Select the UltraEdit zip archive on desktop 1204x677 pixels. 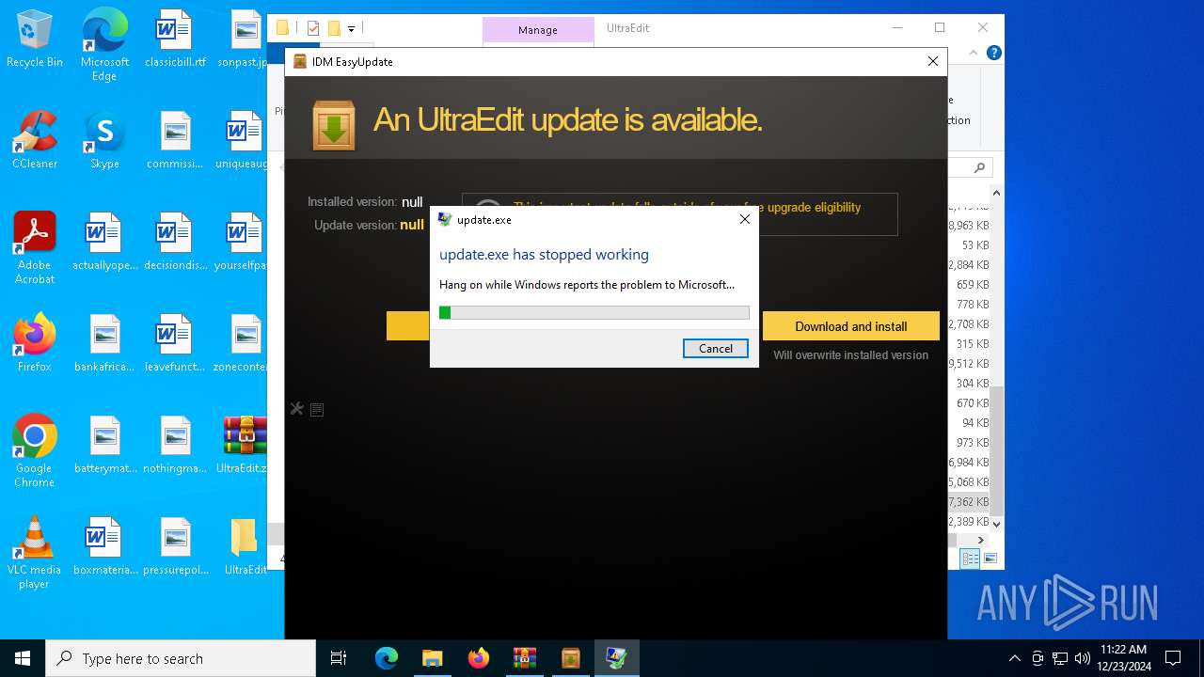(x=245, y=446)
